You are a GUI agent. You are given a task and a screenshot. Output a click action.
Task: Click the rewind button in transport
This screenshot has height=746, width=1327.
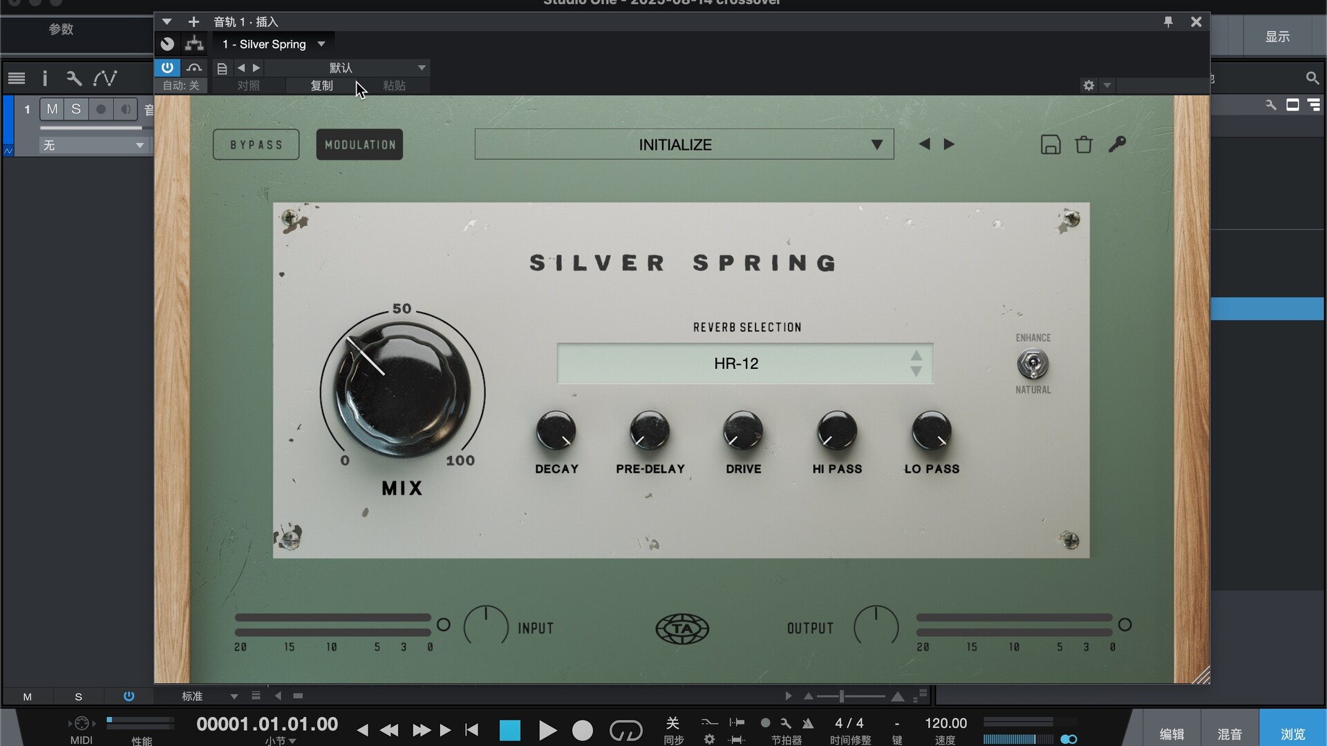(x=389, y=730)
